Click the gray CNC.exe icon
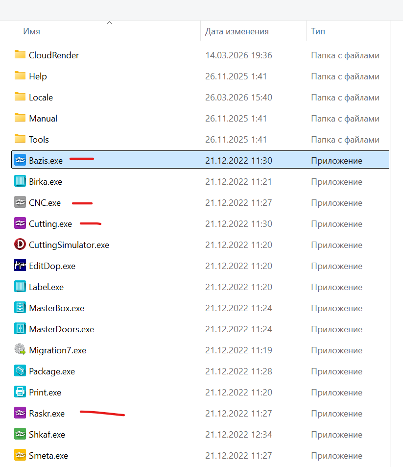 point(20,202)
